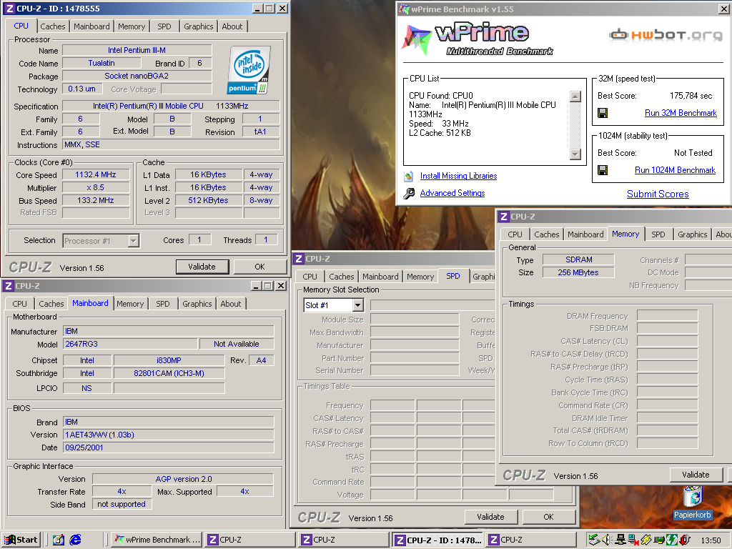Click the Southbridge value 82801CAM (ICH3-M)
732x549 pixels.
pyautogui.click(x=169, y=373)
